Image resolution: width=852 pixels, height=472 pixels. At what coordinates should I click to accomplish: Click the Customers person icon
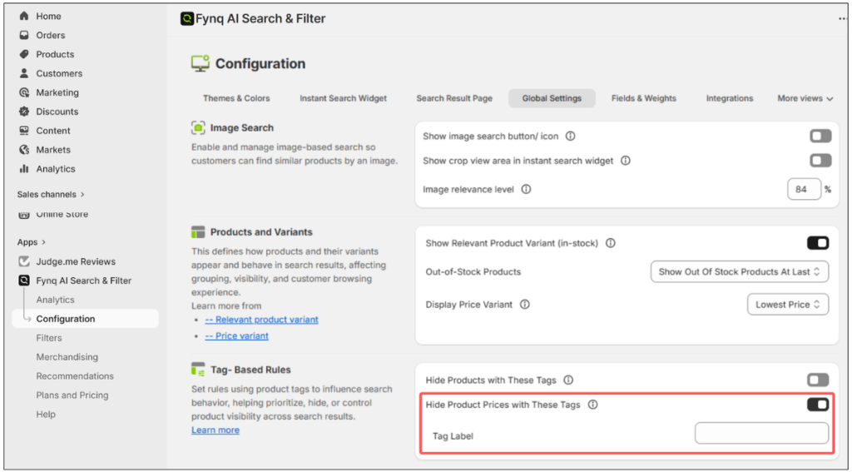tap(24, 73)
